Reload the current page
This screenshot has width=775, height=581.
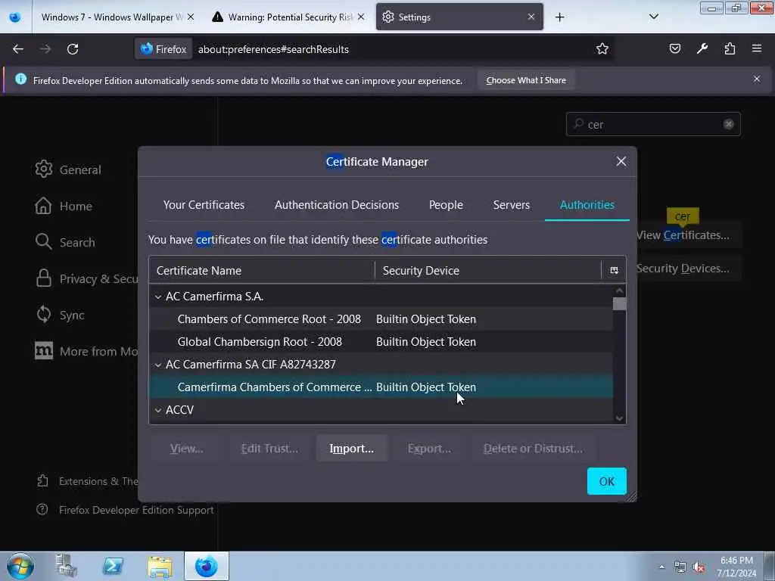[x=73, y=49]
